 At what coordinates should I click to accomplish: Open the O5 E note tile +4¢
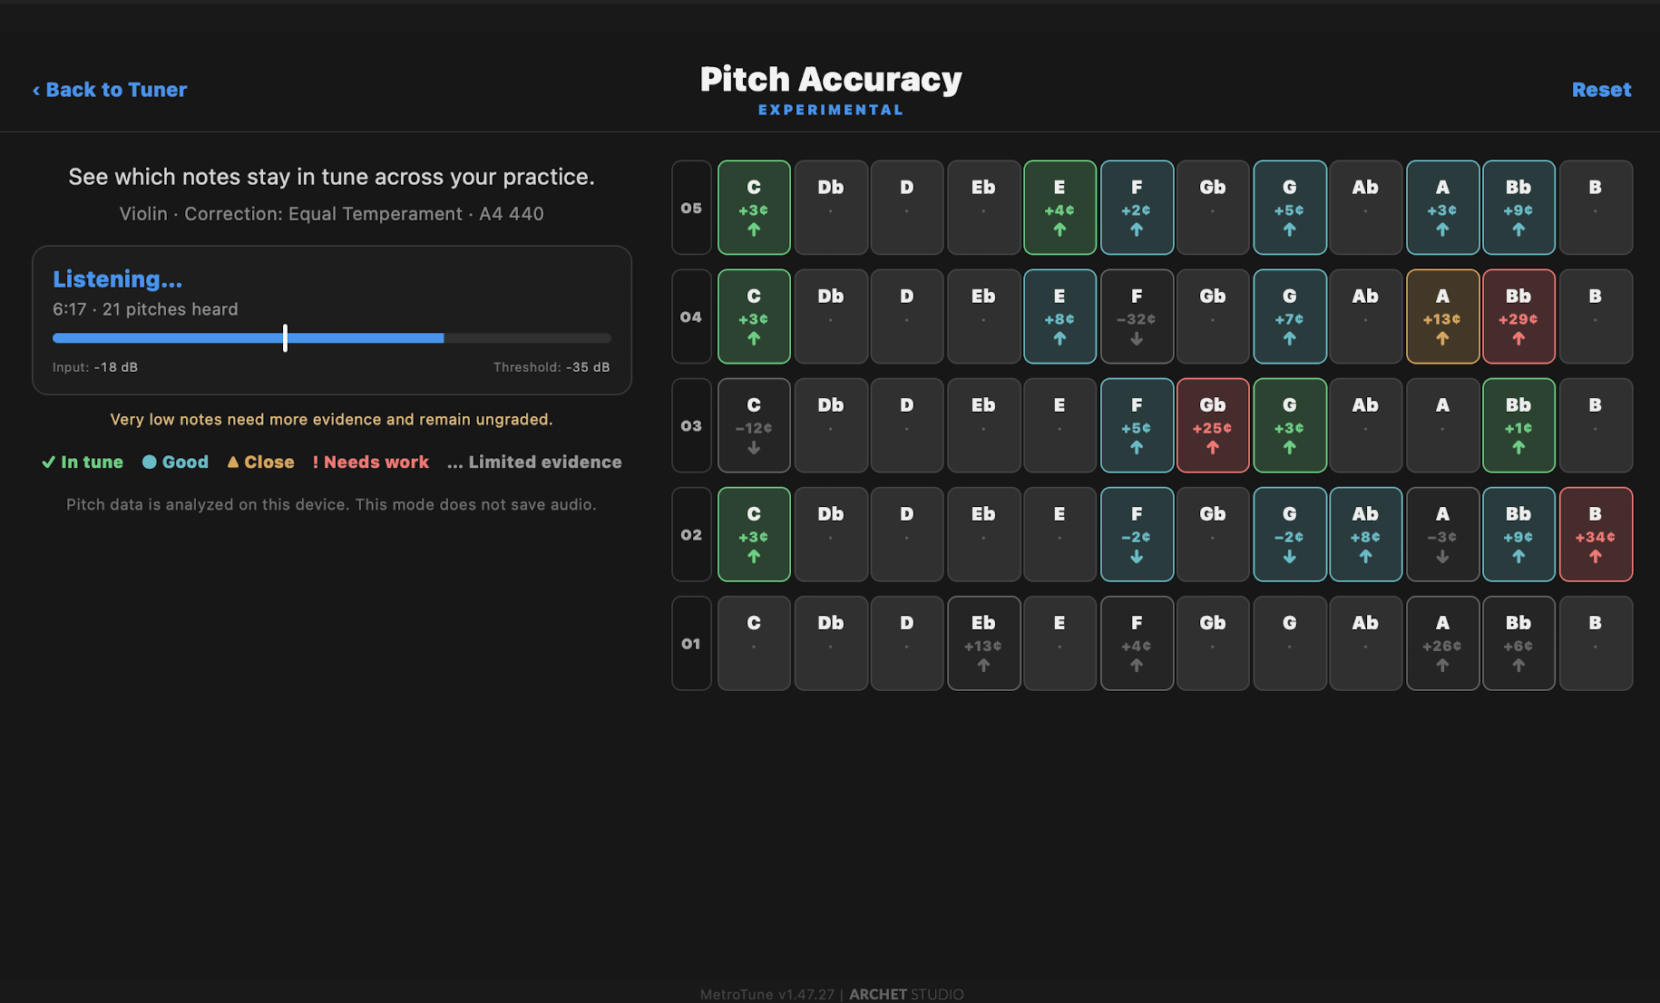click(1059, 208)
